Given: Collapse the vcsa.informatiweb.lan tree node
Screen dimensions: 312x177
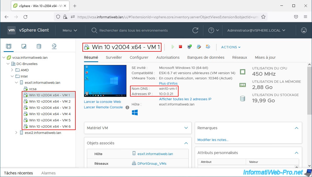Looking at the screenshot, I should click(x=4, y=57).
